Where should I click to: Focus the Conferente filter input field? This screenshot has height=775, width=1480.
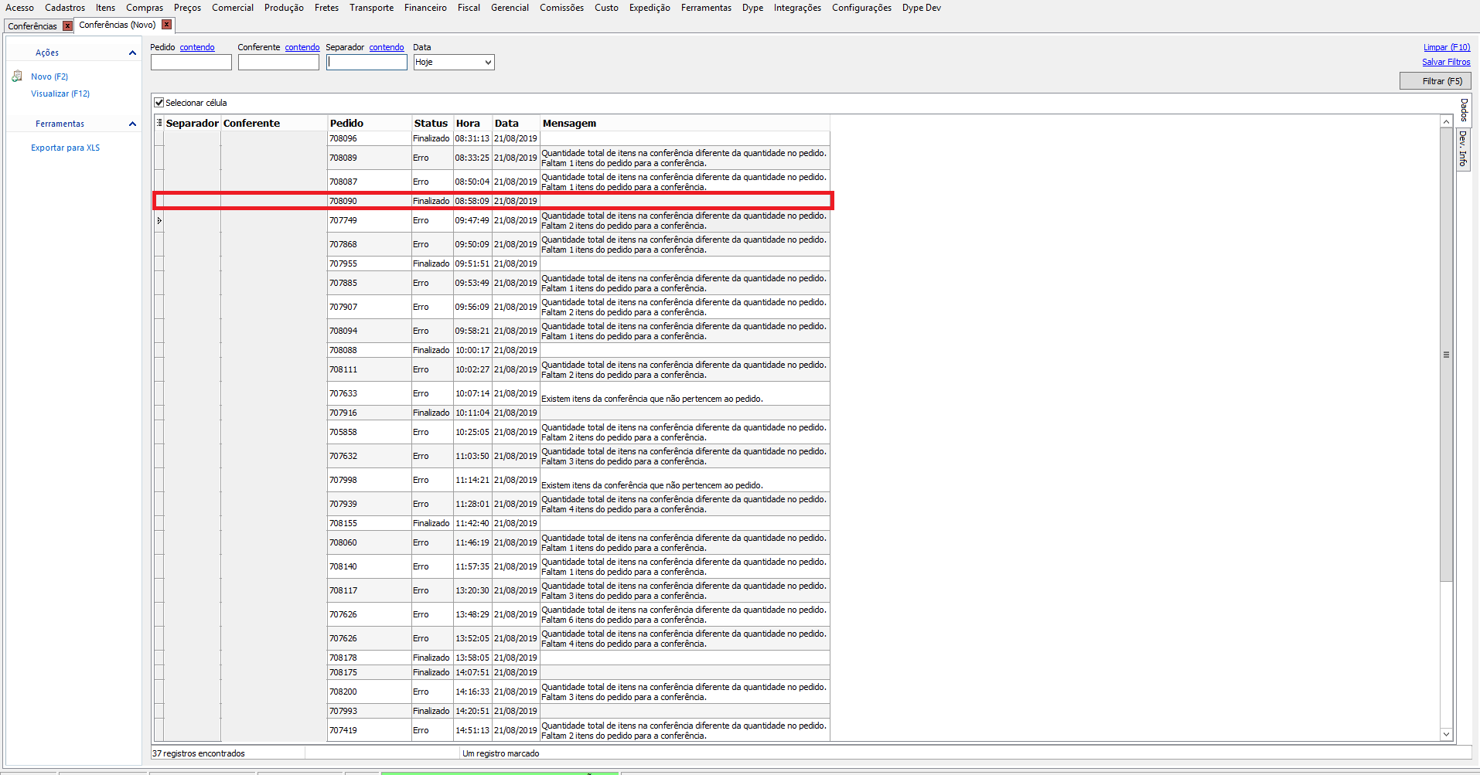(278, 63)
